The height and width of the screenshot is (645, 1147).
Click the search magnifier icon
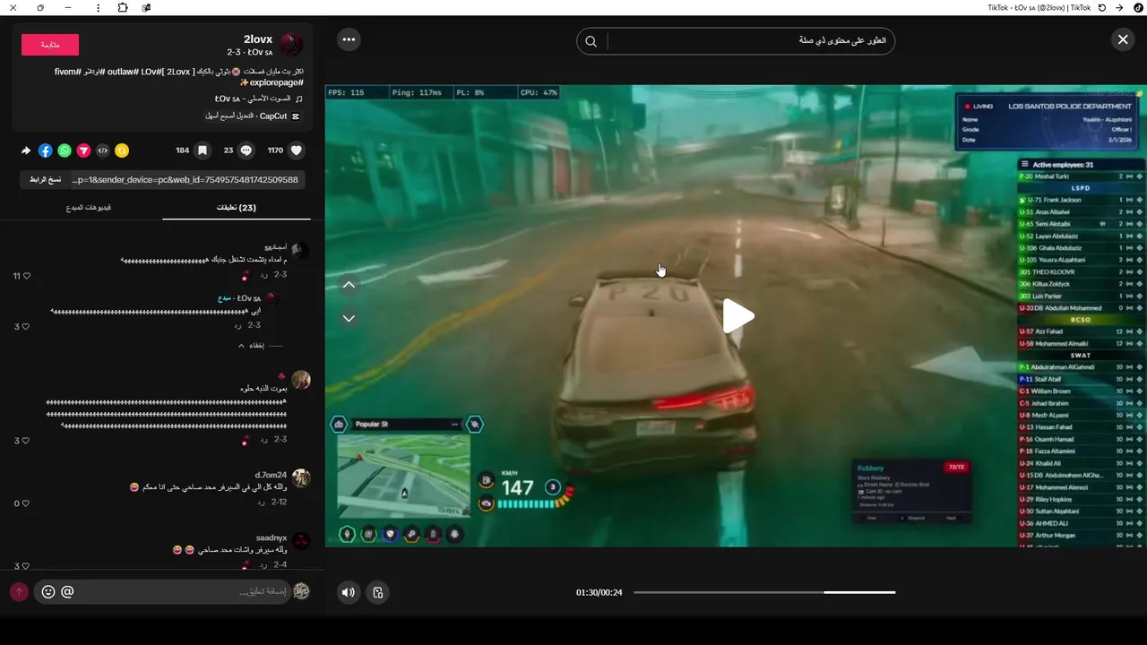pyautogui.click(x=591, y=41)
